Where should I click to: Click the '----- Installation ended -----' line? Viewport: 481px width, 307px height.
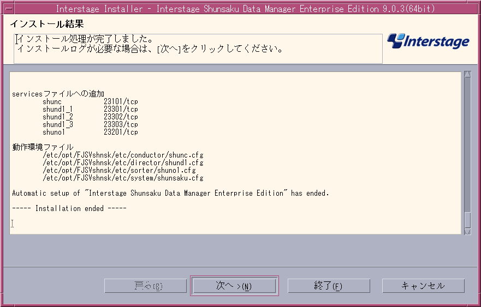[x=69, y=208]
